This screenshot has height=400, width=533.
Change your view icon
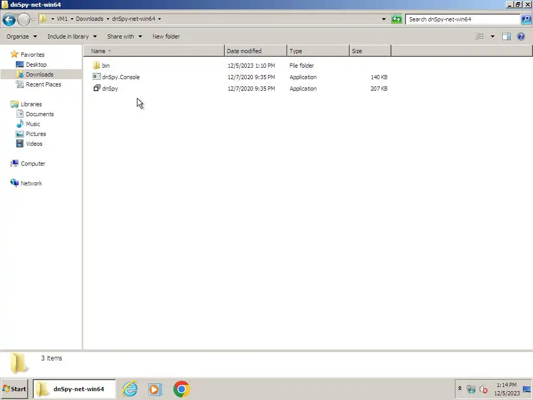(x=479, y=36)
